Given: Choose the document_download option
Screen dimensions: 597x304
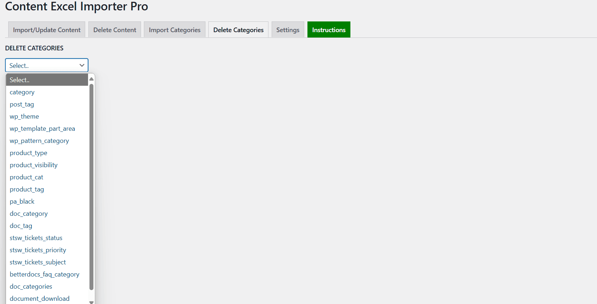Looking at the screenshot, I should pos(47,299).
